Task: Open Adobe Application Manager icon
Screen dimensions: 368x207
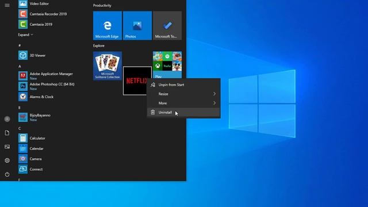Action: point(23,76)
